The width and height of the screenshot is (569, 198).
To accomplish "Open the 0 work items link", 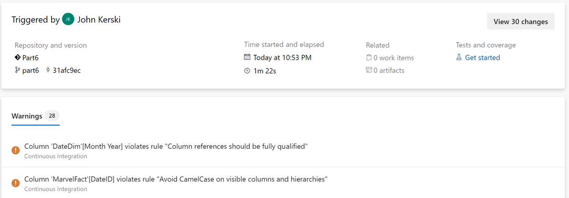I will (393, 57).
